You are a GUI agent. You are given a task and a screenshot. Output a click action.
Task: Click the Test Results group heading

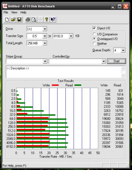pos(66,81)
